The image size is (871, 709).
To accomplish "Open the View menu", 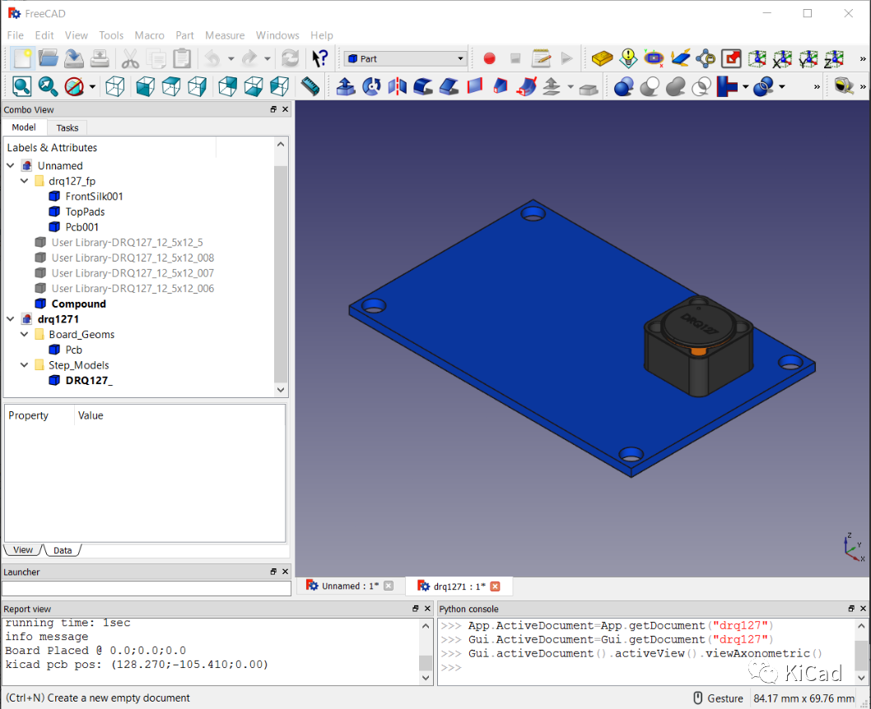I will pos(76,35).
